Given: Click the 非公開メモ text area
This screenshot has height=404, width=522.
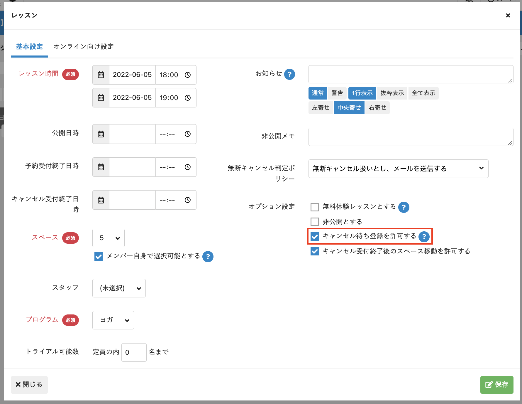Looking at the screenshot, I should [411, 137].
